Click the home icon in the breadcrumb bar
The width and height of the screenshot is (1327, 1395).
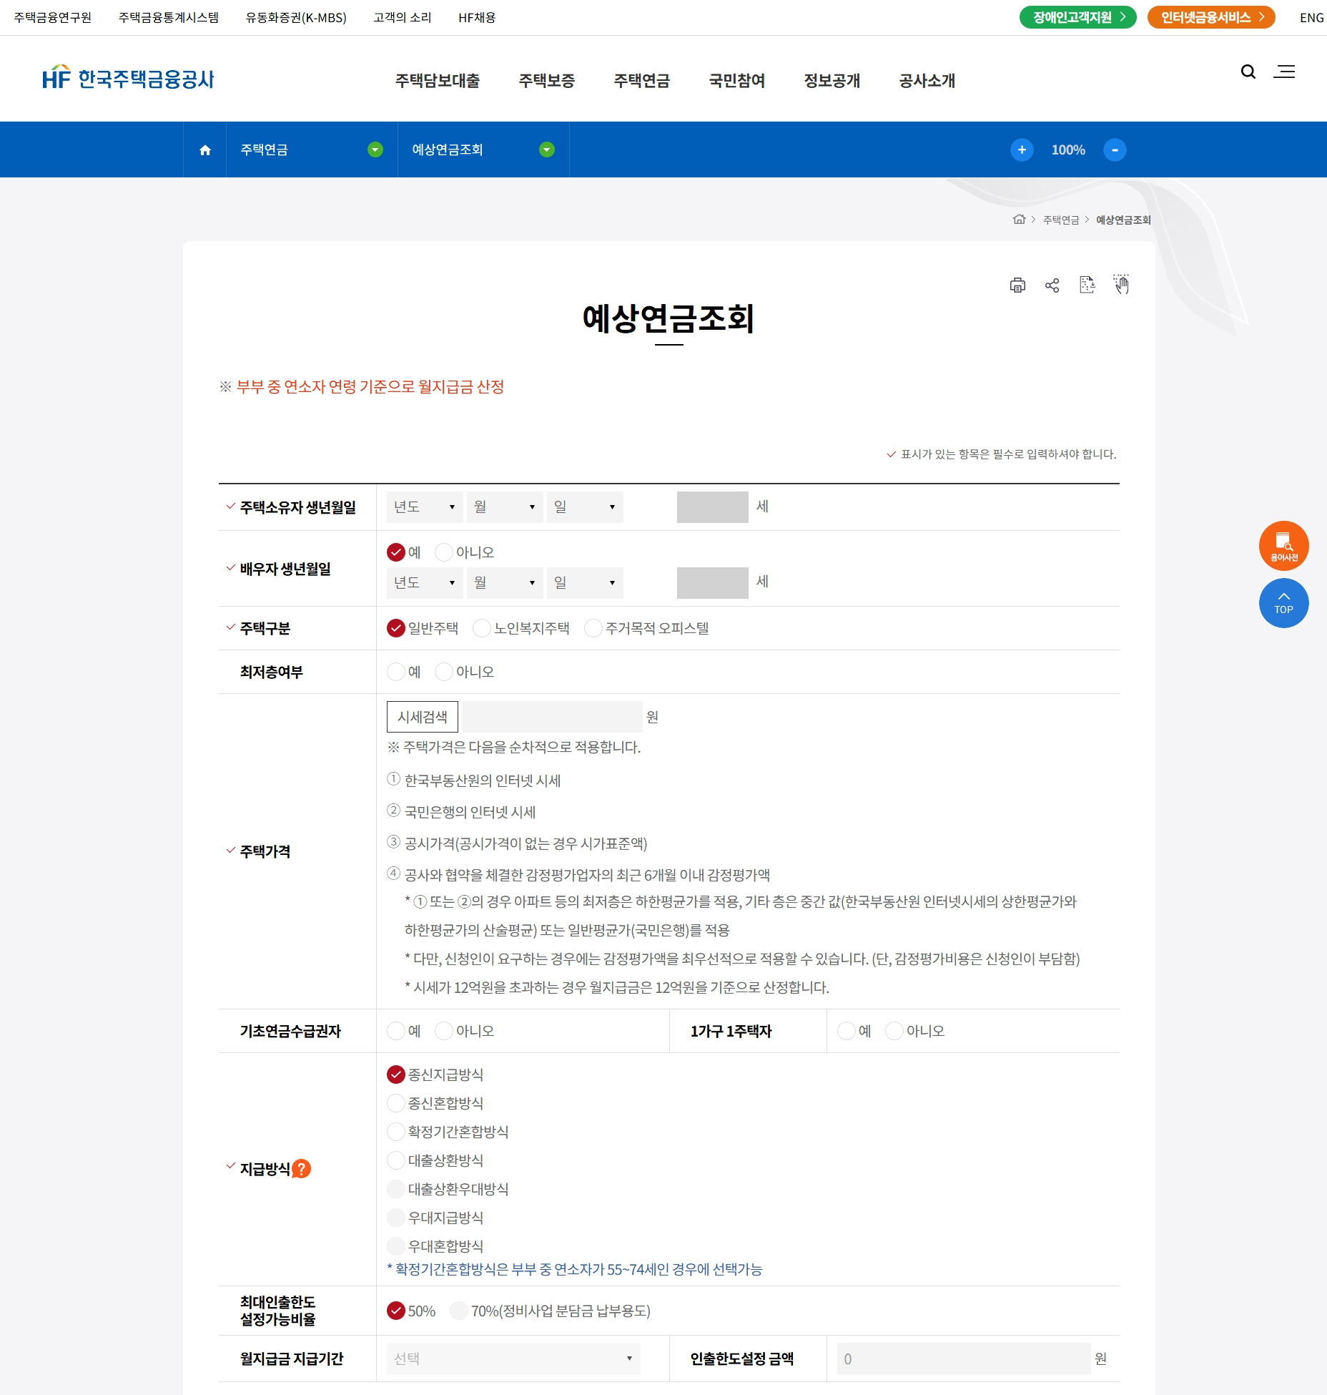click(x=204, y=150)
